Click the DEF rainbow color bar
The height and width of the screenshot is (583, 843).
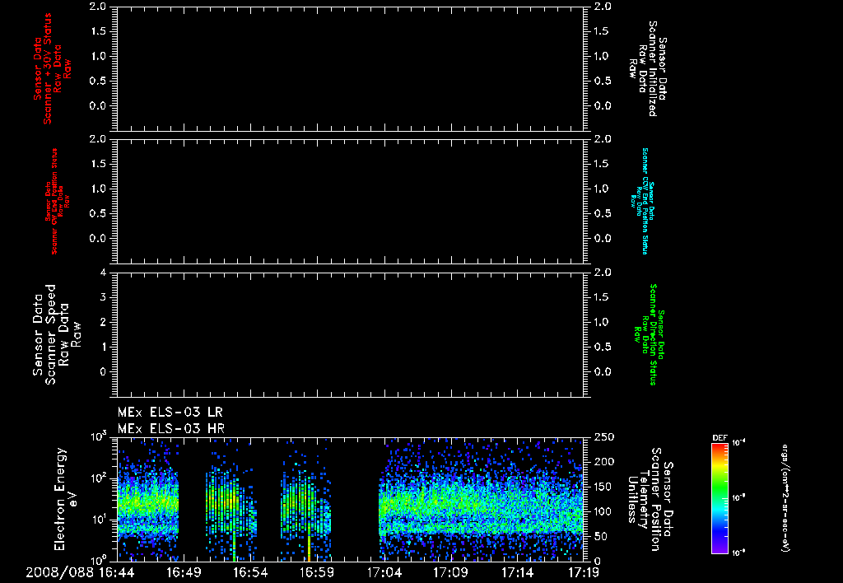point(720,497)
